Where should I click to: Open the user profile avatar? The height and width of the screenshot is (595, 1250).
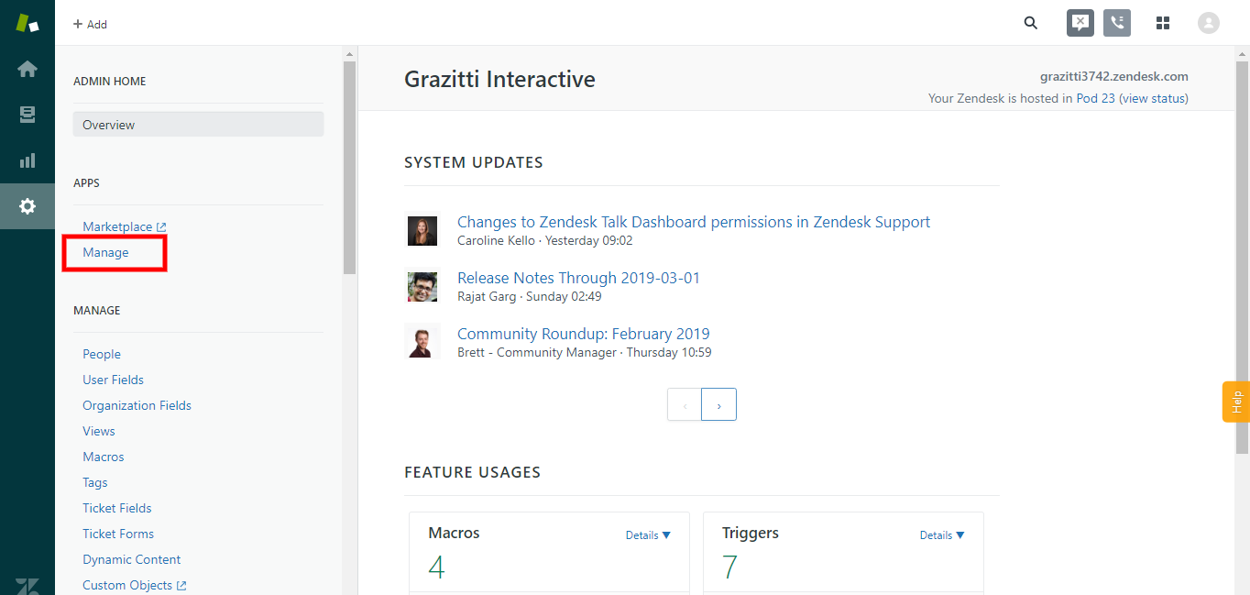(1209, 23)
